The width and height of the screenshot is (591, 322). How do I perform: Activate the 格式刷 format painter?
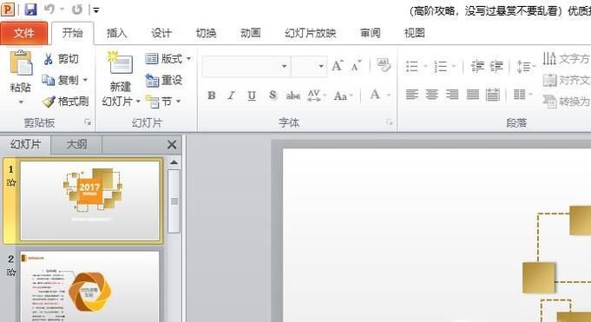(x=66, y=101)
